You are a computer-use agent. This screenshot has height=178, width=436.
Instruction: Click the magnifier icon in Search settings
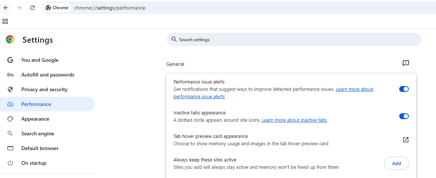pos(174,39)
